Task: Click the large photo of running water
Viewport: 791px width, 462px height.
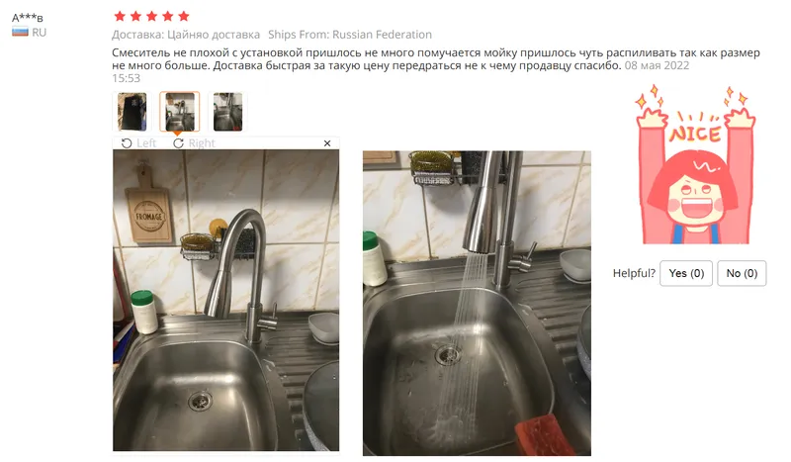Action: 477,303
